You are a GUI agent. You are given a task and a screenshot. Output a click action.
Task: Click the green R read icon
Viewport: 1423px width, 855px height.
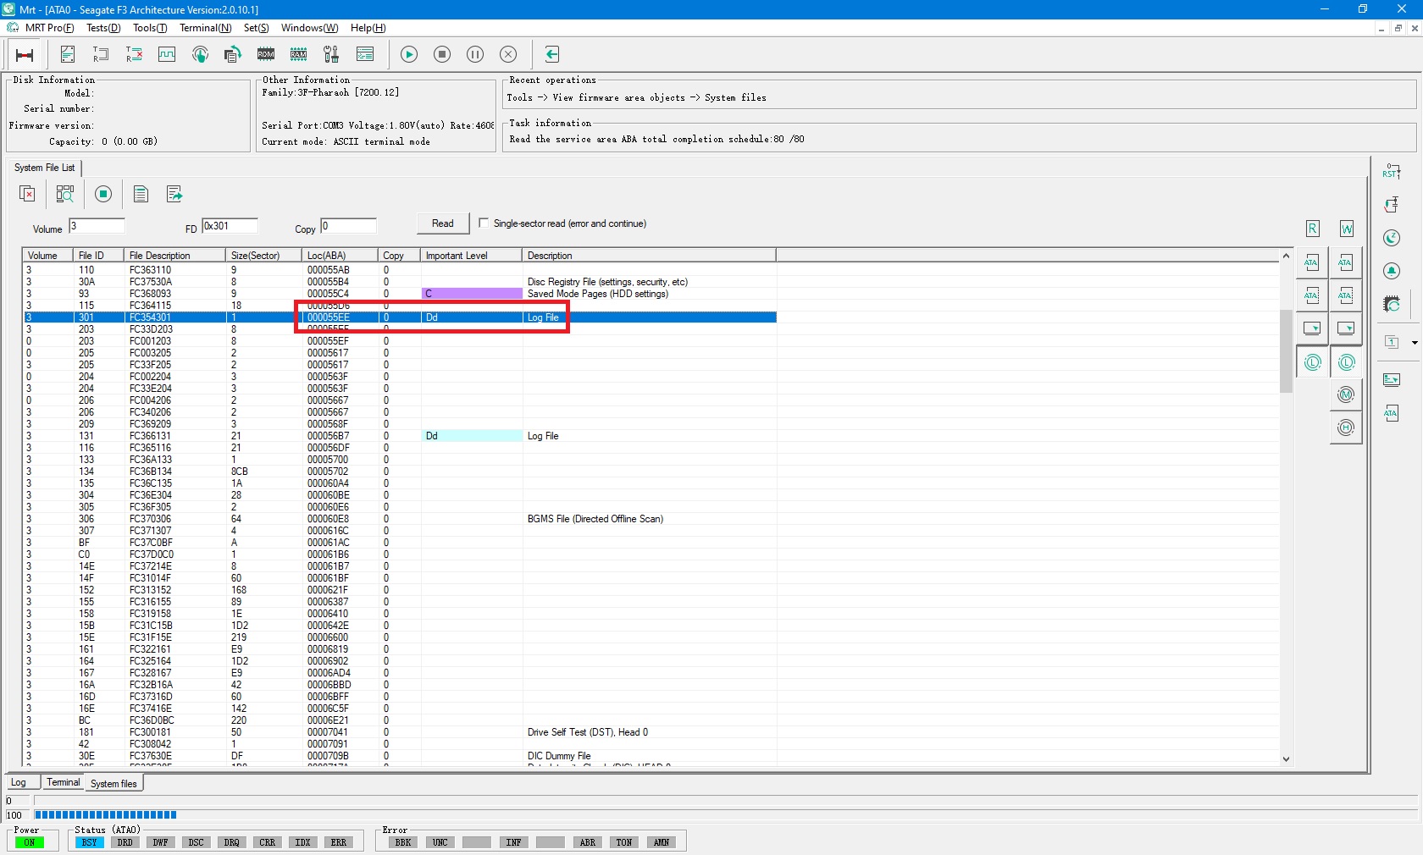(1312, 229)
